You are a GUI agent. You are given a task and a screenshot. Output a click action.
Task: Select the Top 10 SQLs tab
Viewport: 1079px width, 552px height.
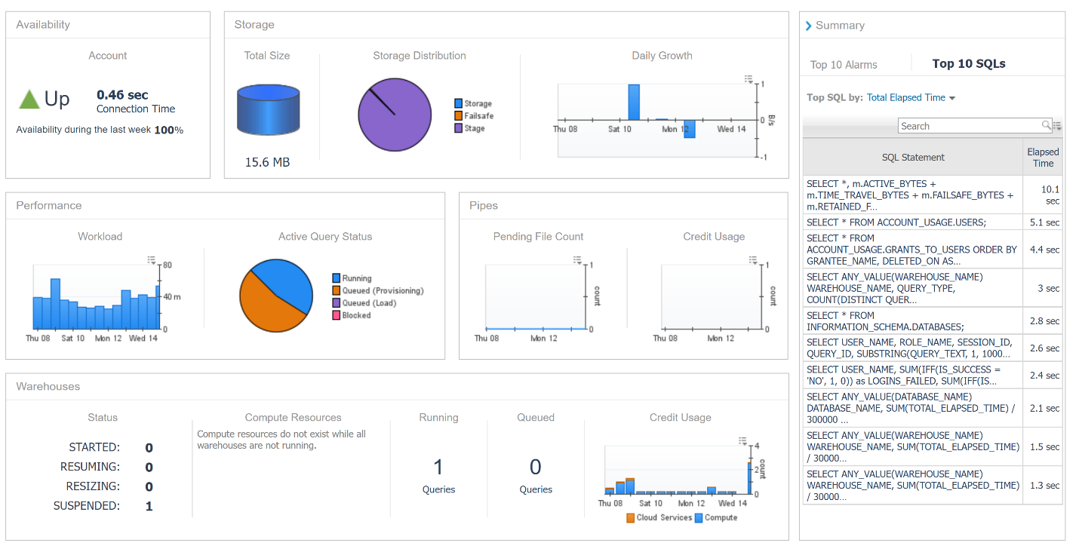pos(969,64)
